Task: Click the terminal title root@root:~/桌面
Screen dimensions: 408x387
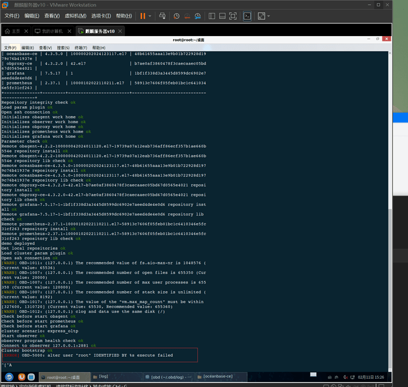Action: pos(189,40)
